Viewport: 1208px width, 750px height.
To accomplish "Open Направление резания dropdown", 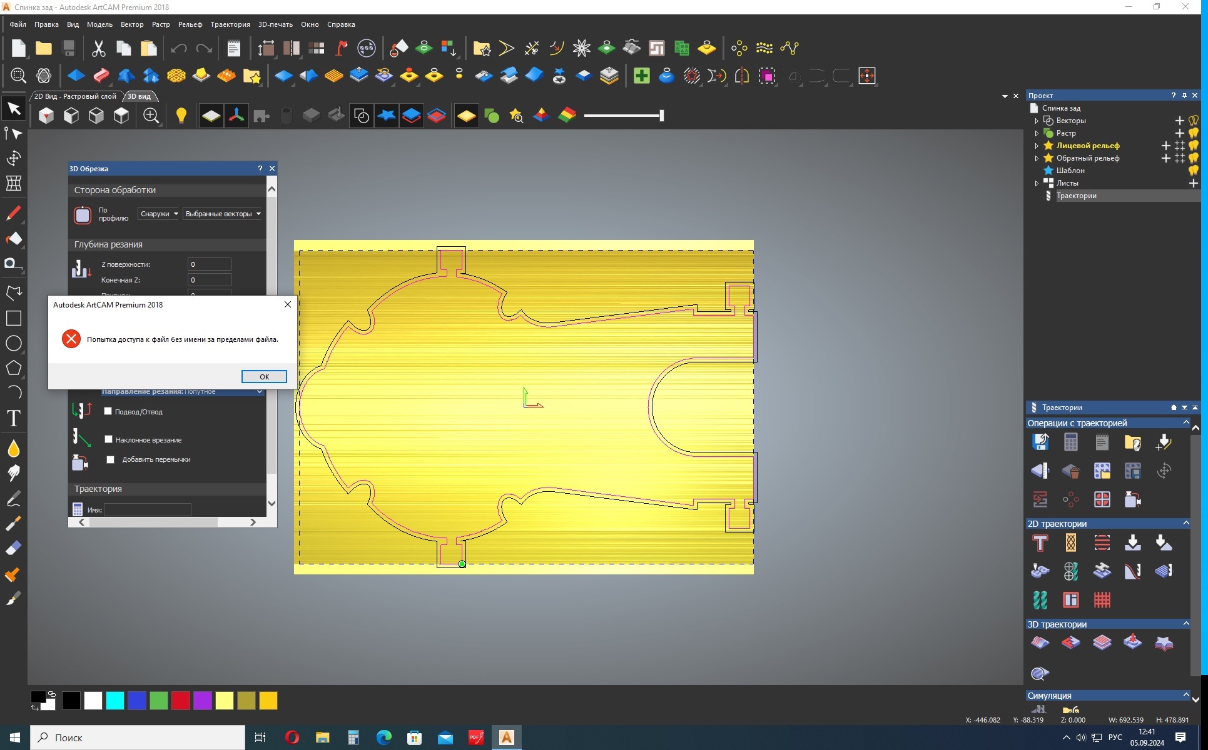I will point(183,391).
